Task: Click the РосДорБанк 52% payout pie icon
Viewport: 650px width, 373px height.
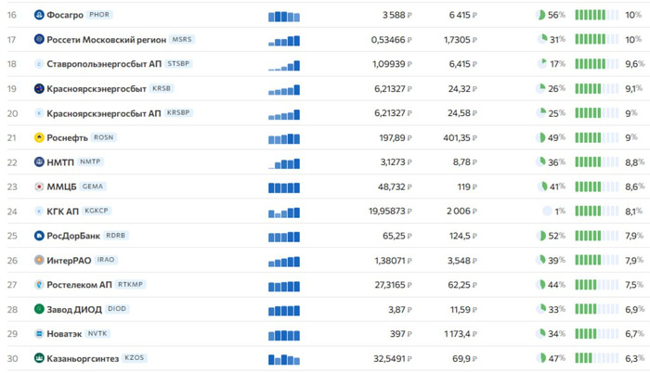Action: pyautogui.click(x=541, y=236)
